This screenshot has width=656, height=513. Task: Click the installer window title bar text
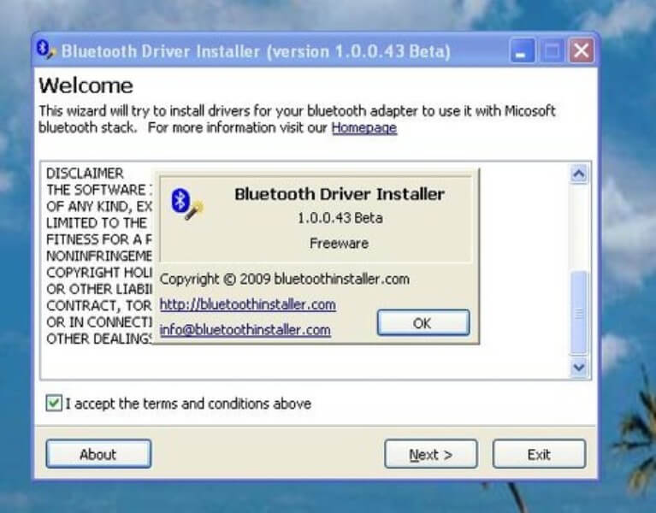point(257,51)
